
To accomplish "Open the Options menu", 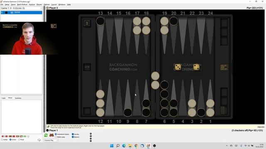I will coord(47,5).
